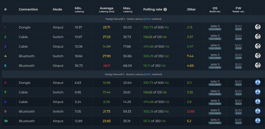Image resolution: width=265 pixels, height=129 pixels.
Task: Click firmware 3.1.1.1 in row 1
Action: 238,26
